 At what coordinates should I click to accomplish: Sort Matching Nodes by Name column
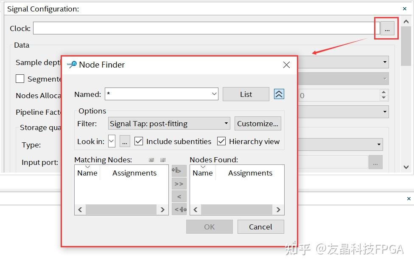point(87,173)
